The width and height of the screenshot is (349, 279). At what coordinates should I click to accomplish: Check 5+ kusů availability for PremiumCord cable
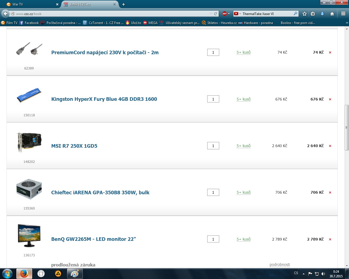pos(243,52)
